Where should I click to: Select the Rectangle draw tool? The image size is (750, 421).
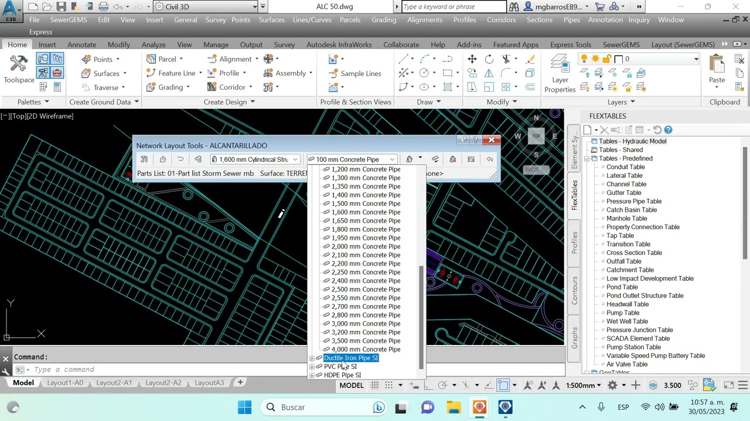pyautogui.click(x=448, y=73)
